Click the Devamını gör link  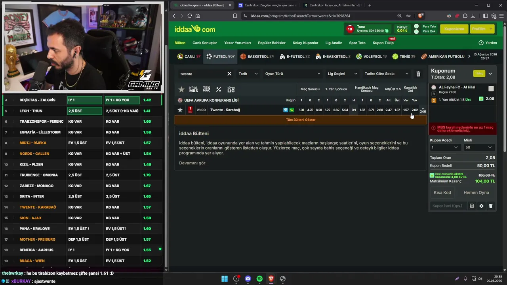[x=192, y=163]
